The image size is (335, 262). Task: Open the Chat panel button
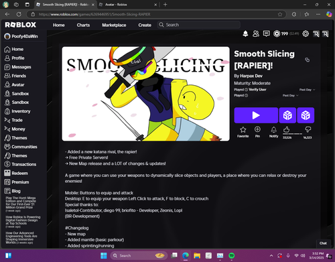(x=323, y=243)
